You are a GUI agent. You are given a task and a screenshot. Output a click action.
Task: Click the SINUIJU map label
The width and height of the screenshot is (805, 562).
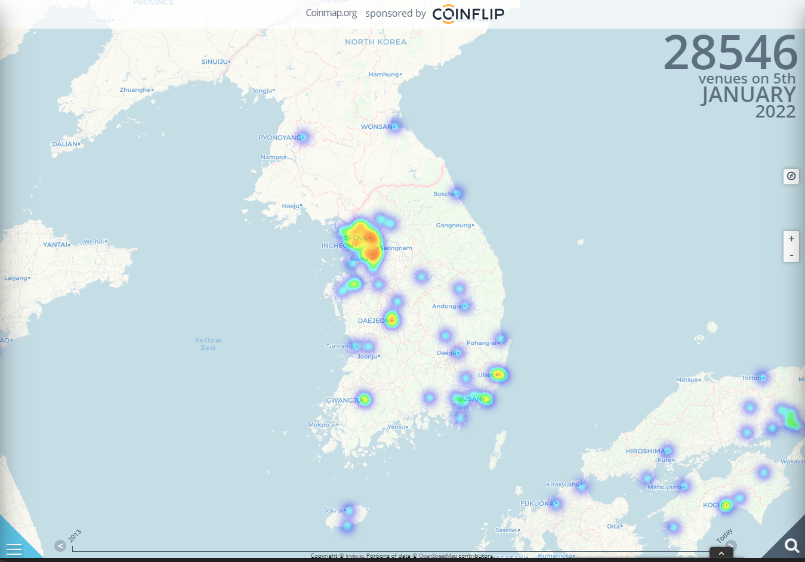(214, 61)
